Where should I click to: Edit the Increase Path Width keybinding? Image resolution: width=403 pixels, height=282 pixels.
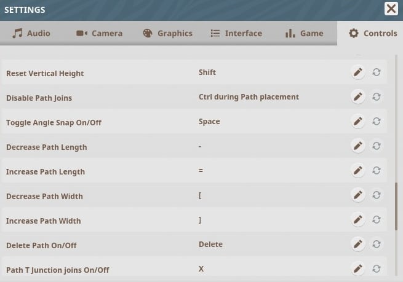coord(357,220)
